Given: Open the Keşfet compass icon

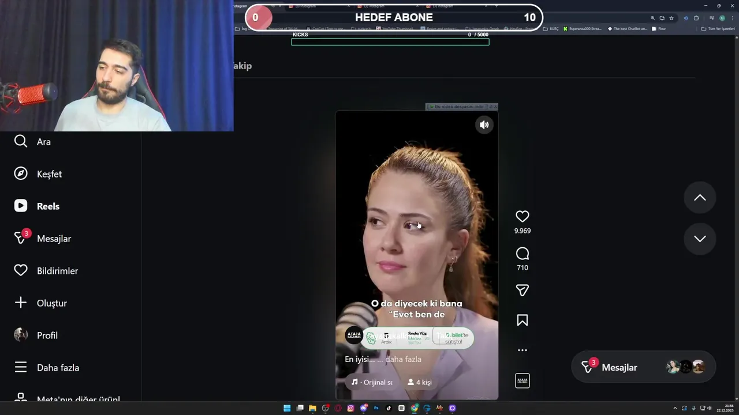Looking at the screenshot, I should click(21, 173).
